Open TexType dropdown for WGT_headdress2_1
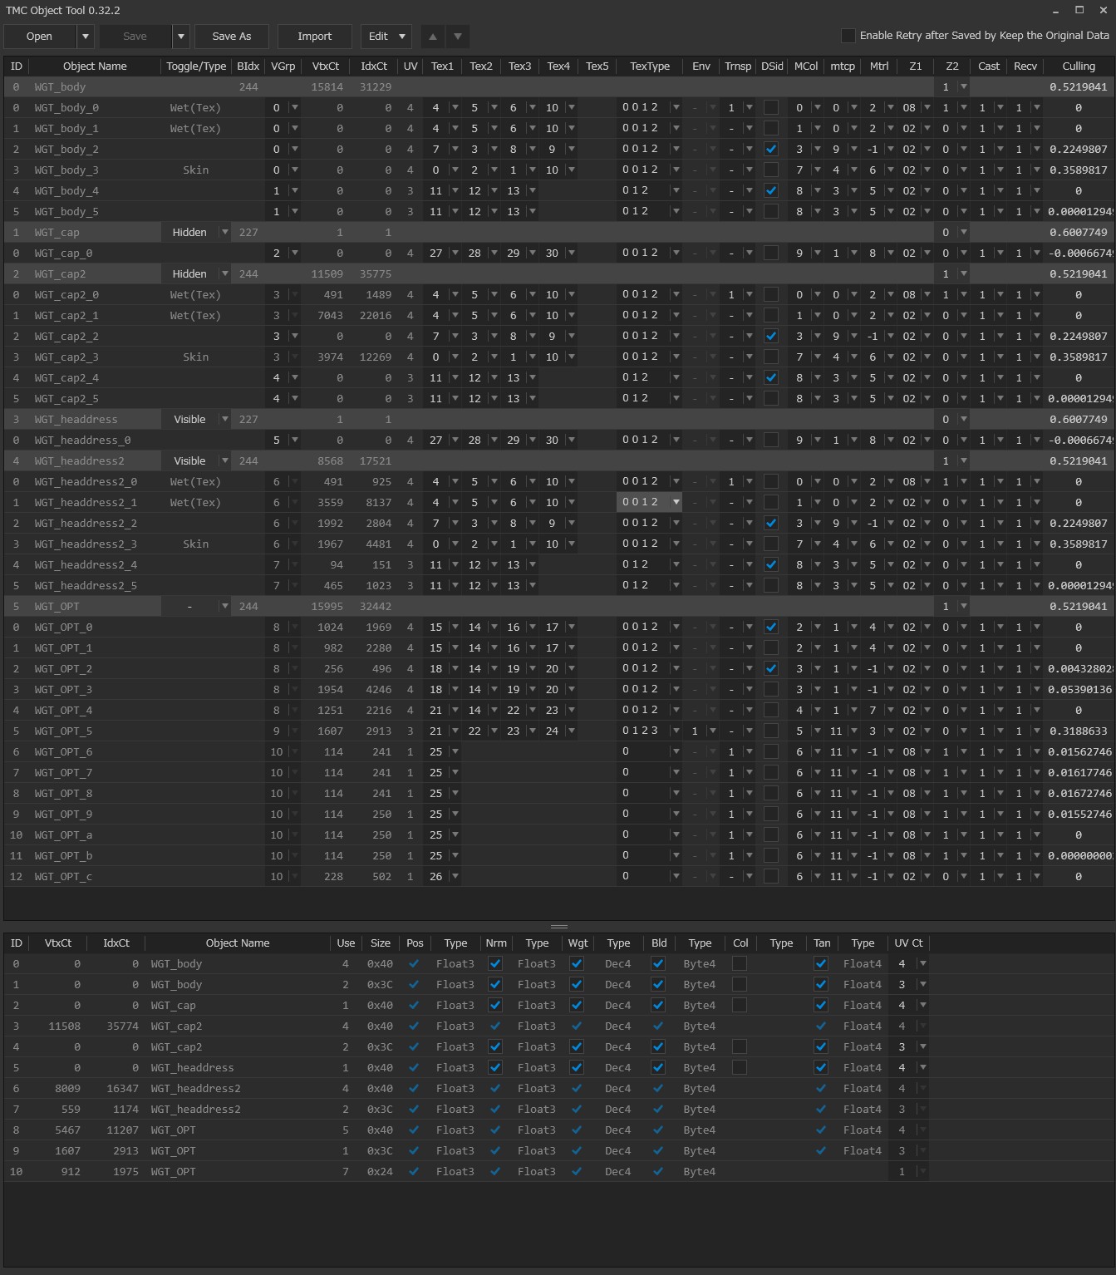1116x1275 pixels. click(x=676, y=502)
